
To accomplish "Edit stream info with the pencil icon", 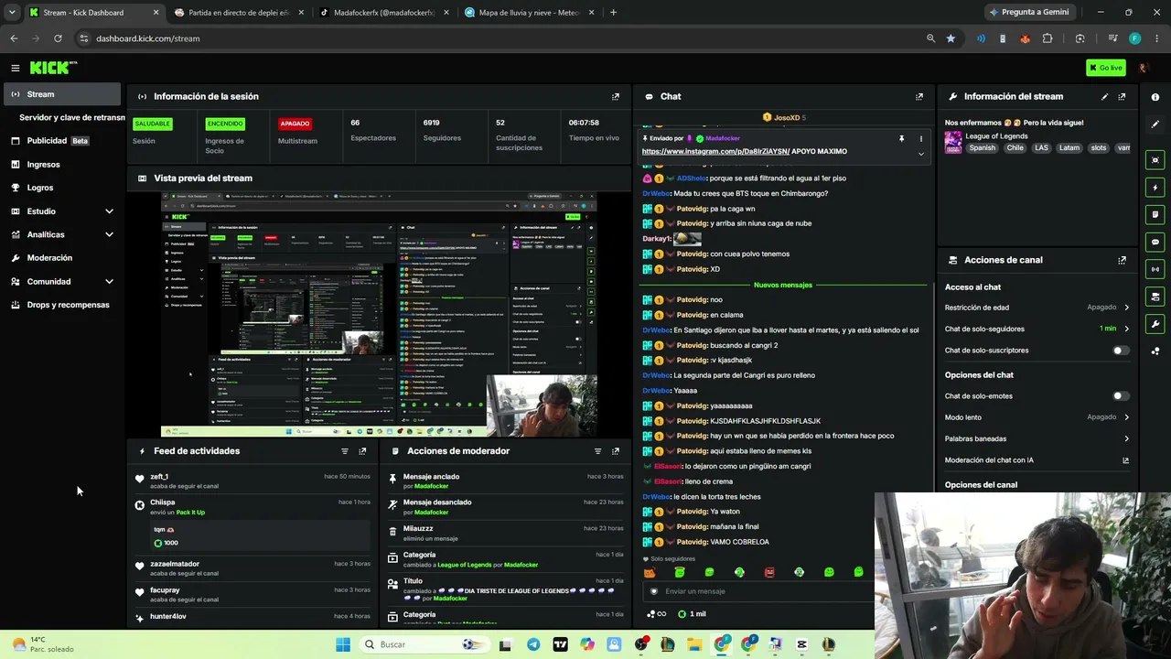I will click(1104, 96).
